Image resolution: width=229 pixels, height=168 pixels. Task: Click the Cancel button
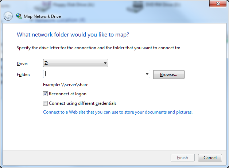click(210, 158)
